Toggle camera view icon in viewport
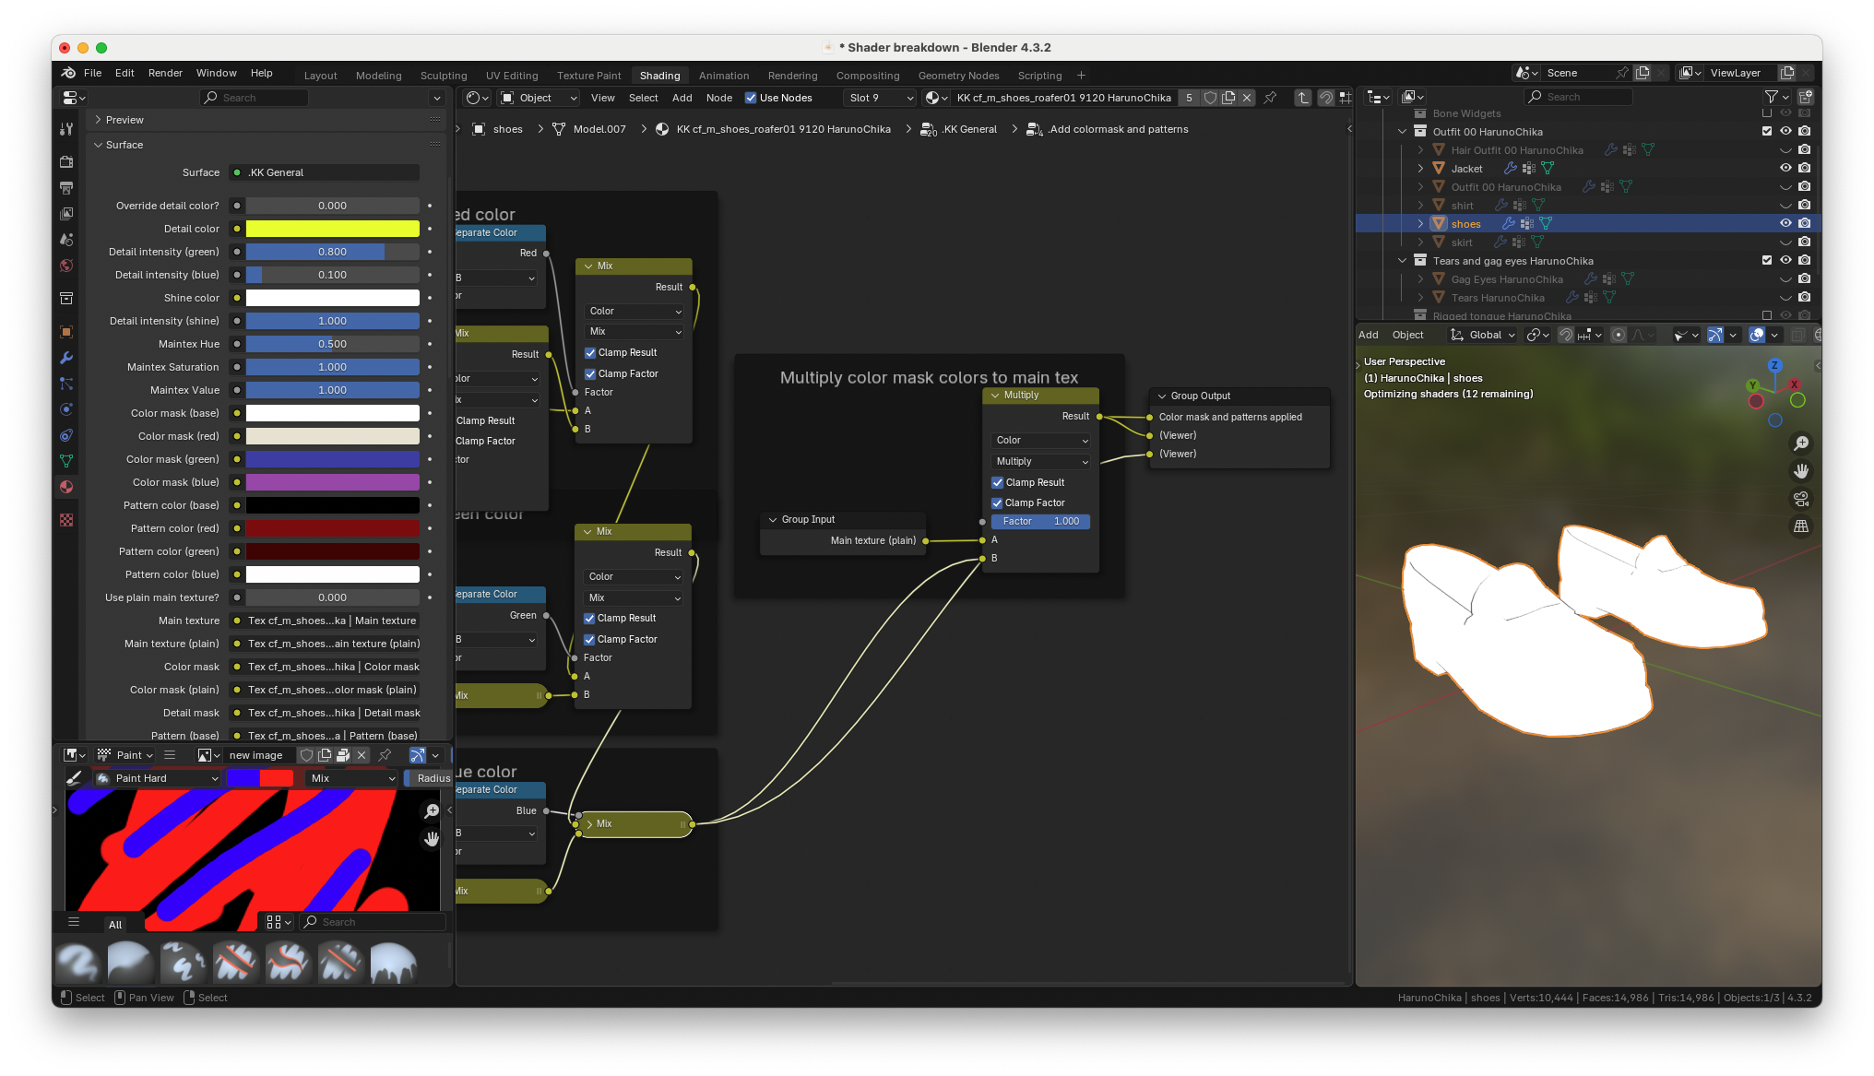 (1800, 499)
